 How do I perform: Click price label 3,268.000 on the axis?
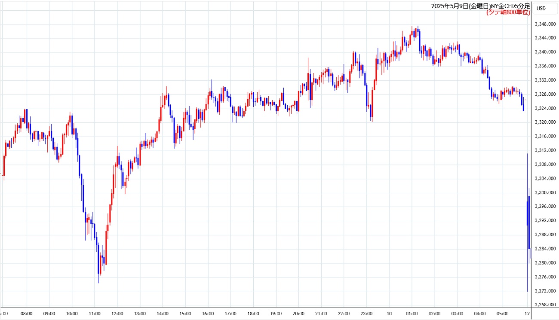click(x=545, y=305)
